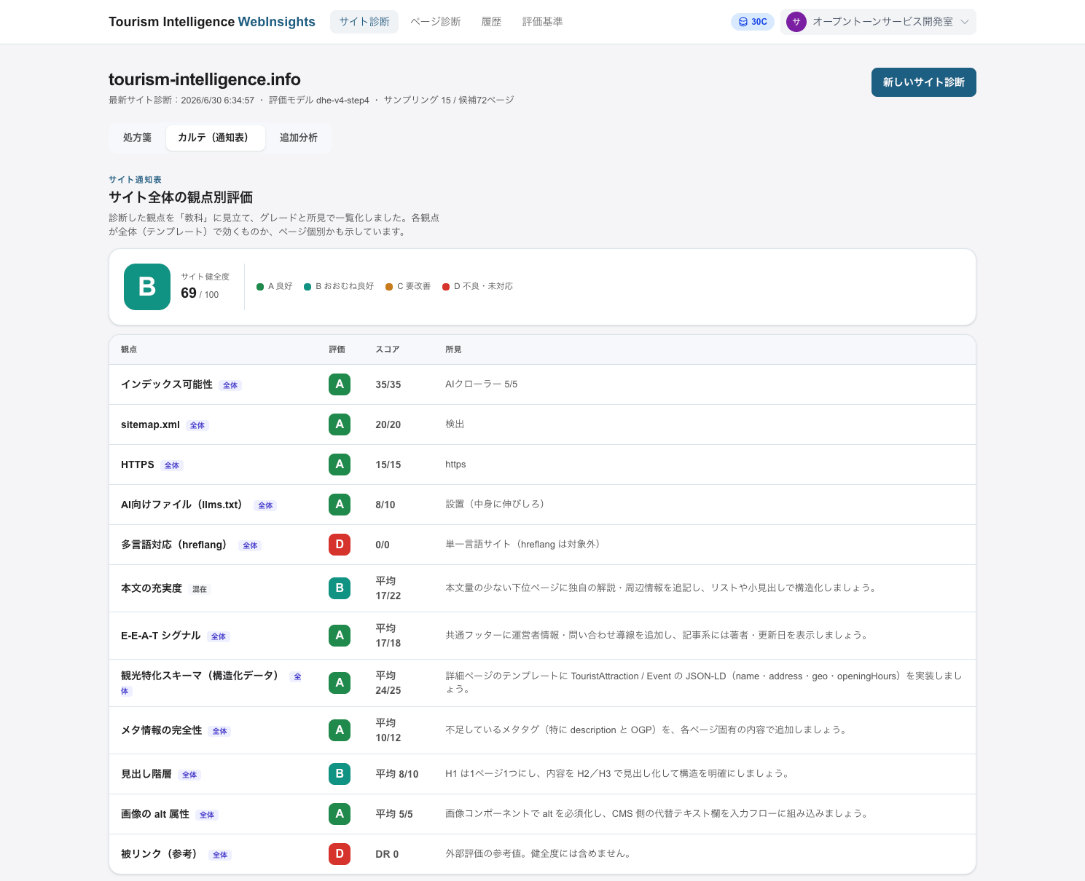Open the 評価基準 navigation tab
1085x881 pixels.
click(x=543, y=22)
